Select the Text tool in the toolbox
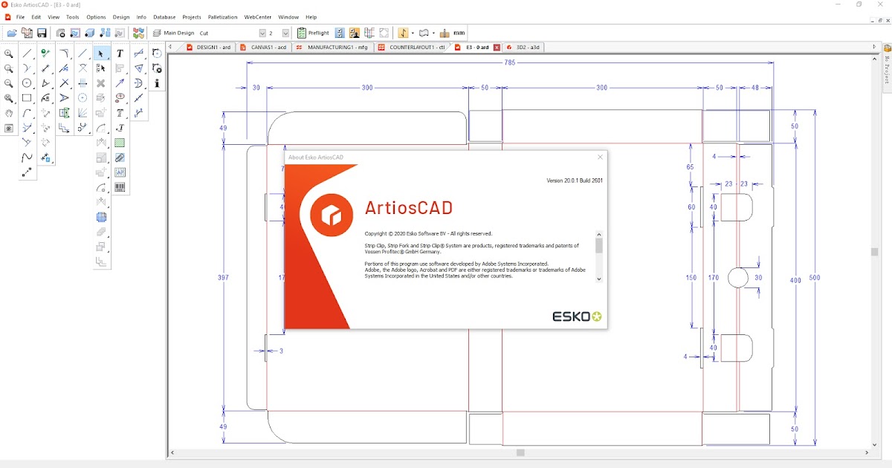 pos(118,53)
